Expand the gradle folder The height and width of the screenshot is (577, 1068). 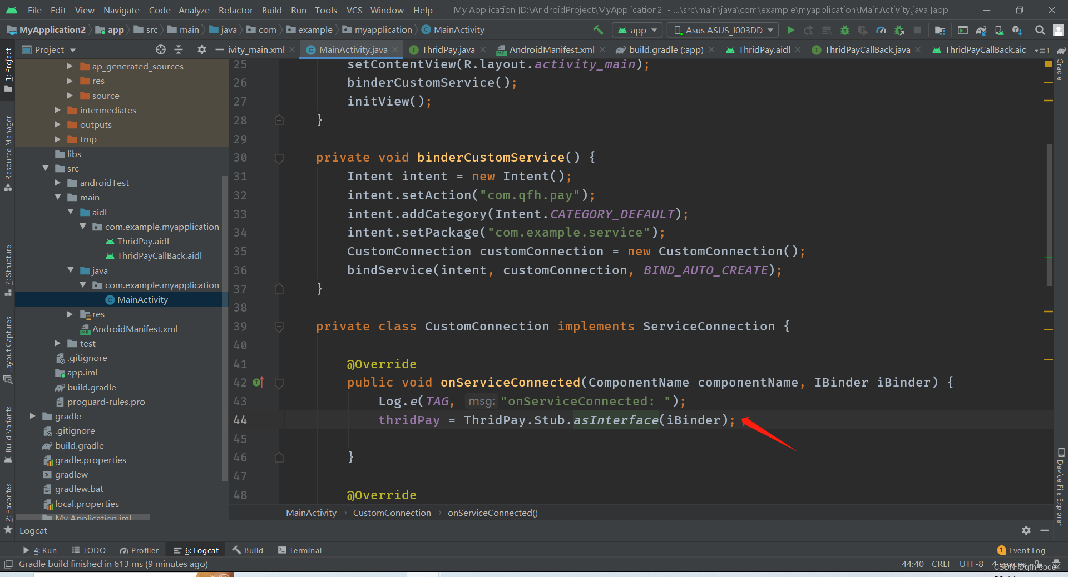tap(32, 416)
